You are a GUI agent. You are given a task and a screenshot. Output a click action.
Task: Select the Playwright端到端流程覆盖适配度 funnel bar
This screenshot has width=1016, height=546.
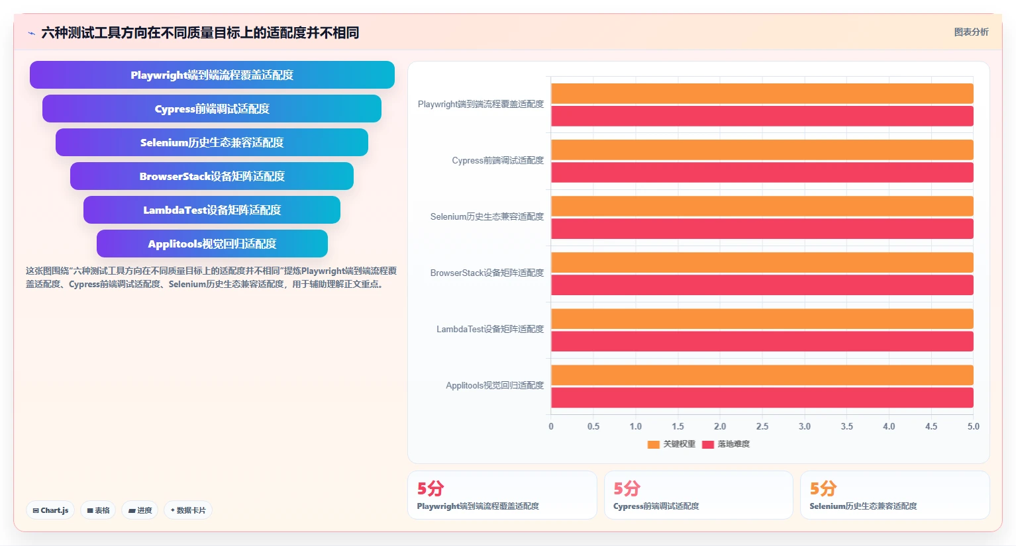pyautogui.click(x=212, y=75)
